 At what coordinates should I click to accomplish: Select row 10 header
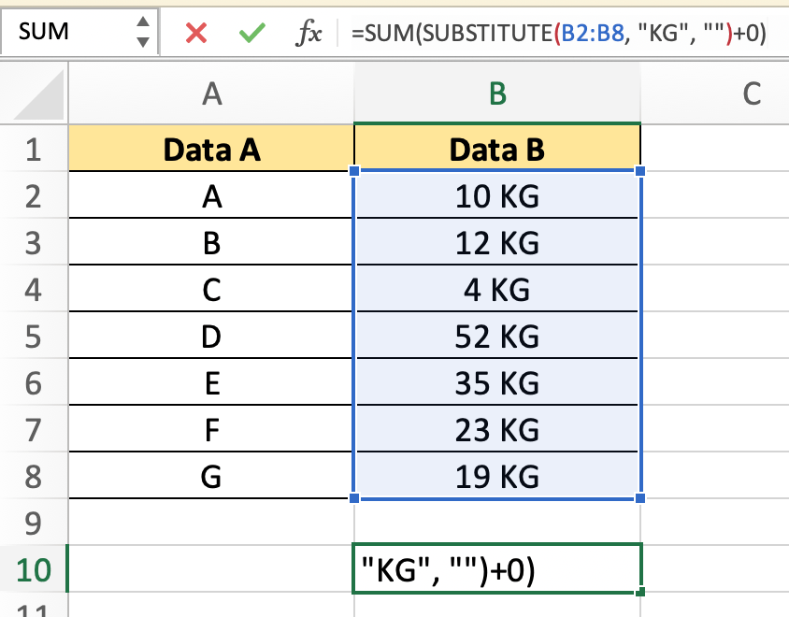(x=35, y=570)
